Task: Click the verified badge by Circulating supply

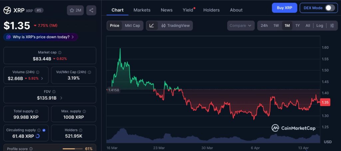Action: (x=44, y=130)
